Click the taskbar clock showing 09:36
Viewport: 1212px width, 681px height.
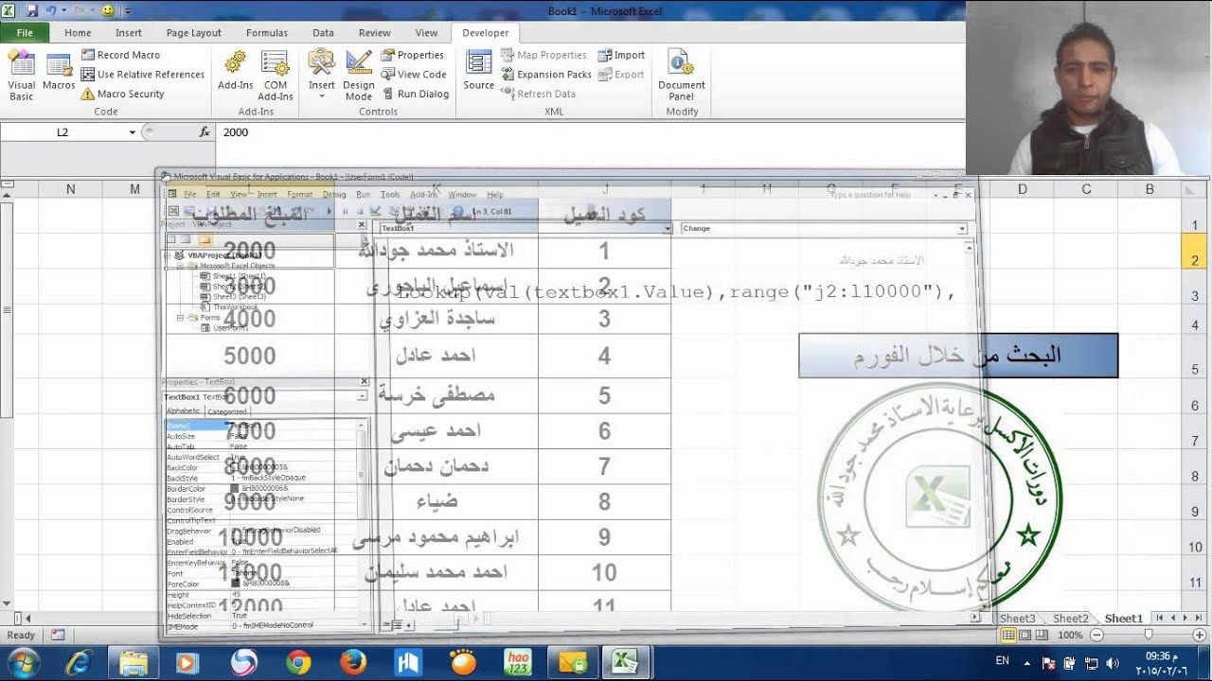coord(1161,662)
